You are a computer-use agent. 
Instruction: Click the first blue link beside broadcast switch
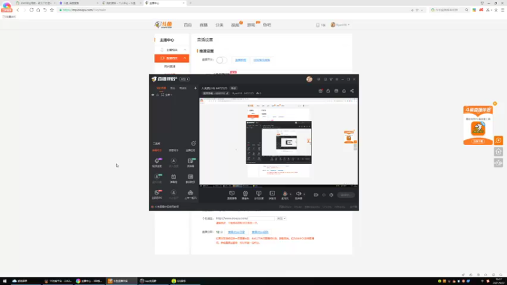(x=240, y=60)
